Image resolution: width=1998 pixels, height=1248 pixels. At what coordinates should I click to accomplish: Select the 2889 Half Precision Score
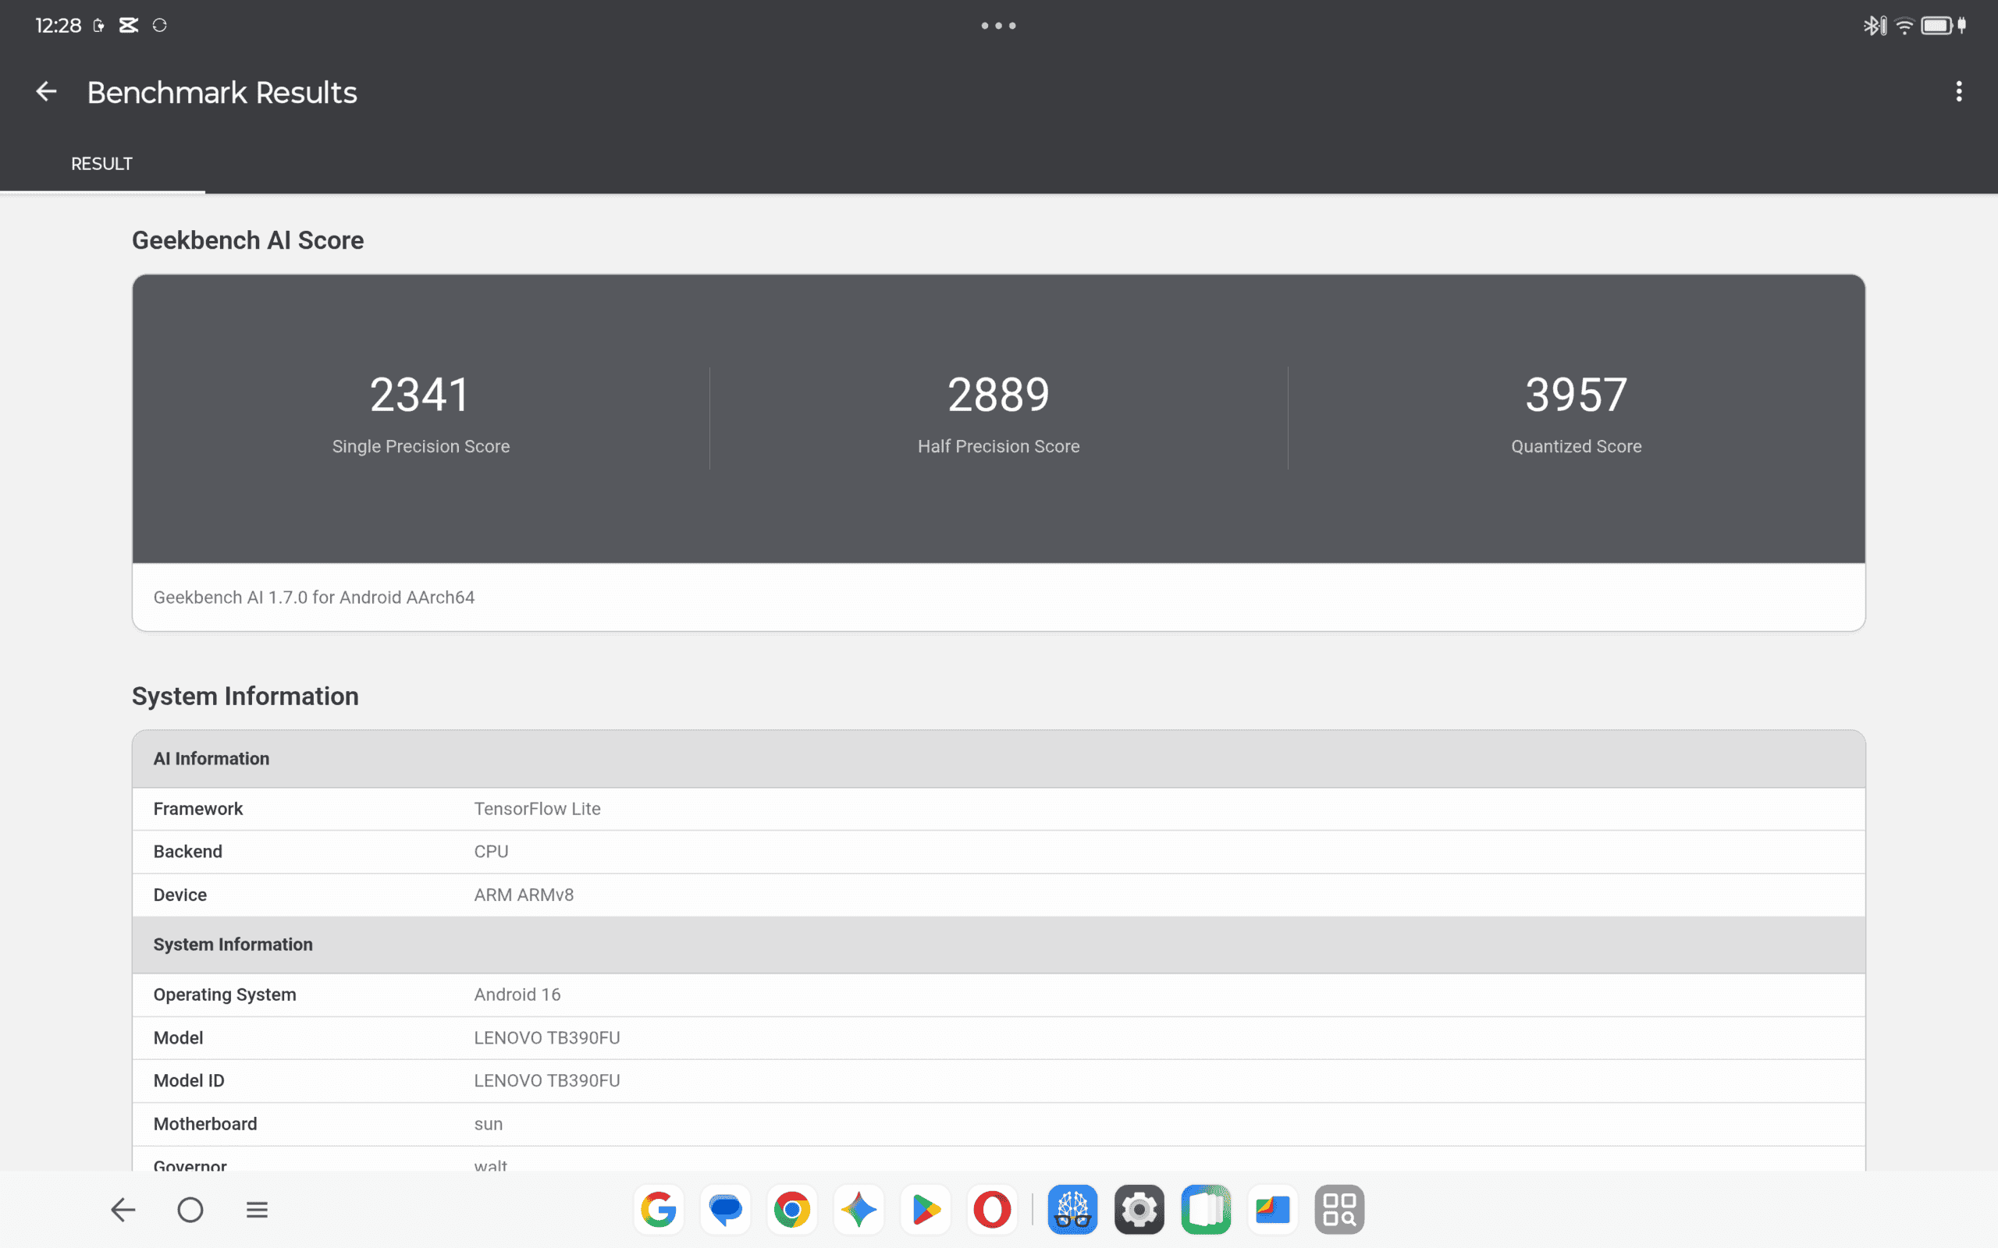998,395
